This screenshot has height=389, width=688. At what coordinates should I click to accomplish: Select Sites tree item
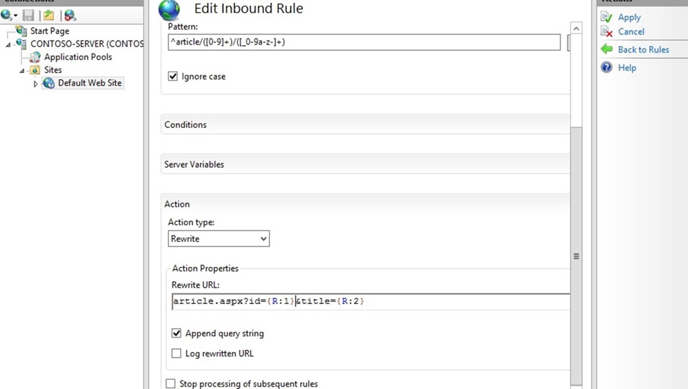tap(53, 70)
